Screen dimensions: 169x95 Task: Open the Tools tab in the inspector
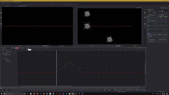[162, 8]
